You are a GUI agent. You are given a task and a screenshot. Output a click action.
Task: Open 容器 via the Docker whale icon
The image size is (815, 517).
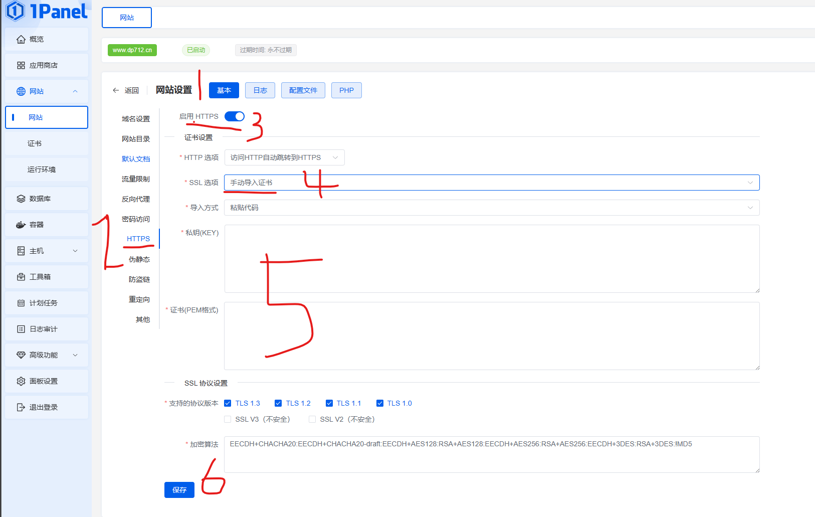pos(21,225)
